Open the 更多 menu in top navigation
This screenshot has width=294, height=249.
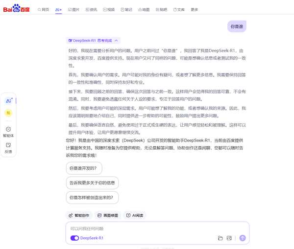[195, 9]
